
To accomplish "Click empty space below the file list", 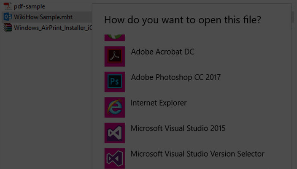I will coord(46,98).
